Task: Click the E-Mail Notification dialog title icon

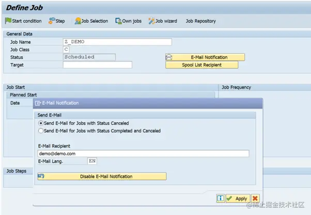Action: 38,103
